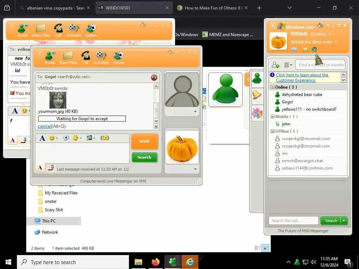Click Call phone icon in Gogo! chat window
359x269 pixels.
[x=85, y=58]
